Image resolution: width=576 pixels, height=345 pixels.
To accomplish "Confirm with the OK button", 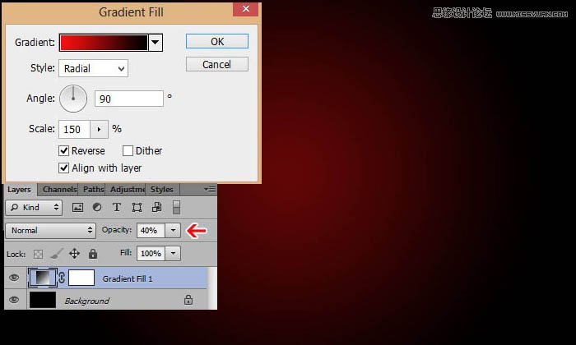I will [217, 41].
